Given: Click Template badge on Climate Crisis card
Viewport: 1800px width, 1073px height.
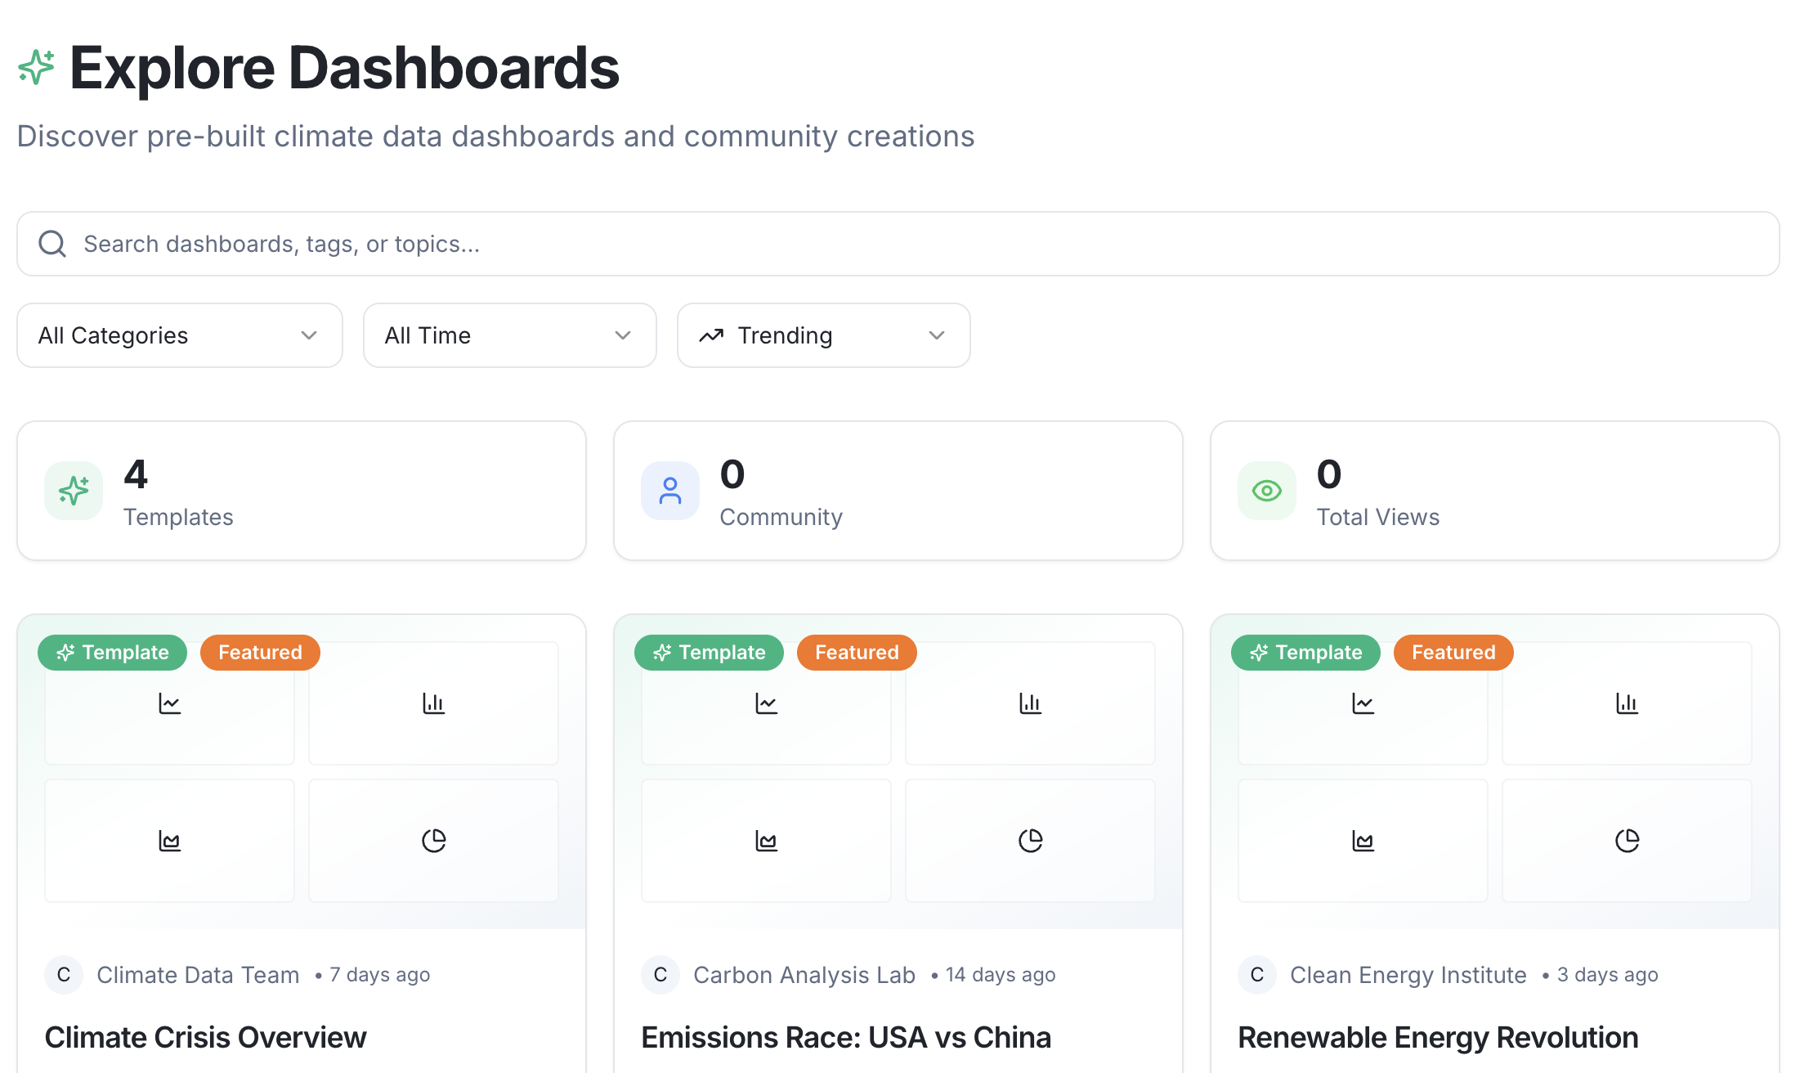Looking at the screenshot, I should point(113,653).
